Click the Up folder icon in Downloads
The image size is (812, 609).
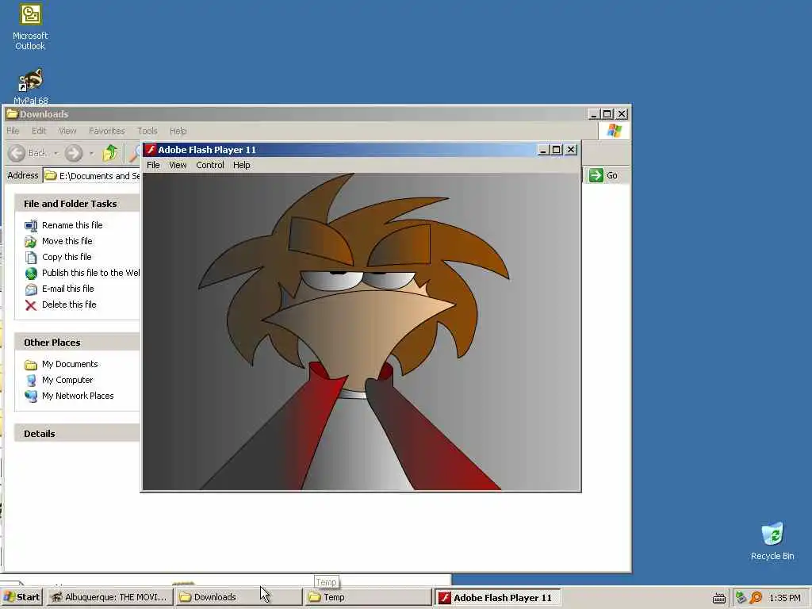point(109,153)
